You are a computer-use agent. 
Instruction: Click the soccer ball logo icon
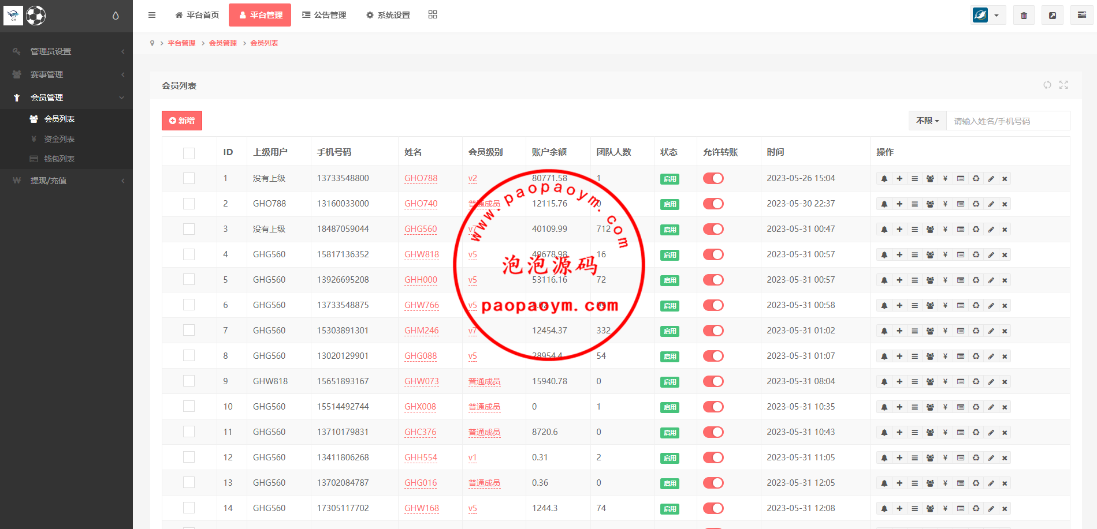(36, 16)
